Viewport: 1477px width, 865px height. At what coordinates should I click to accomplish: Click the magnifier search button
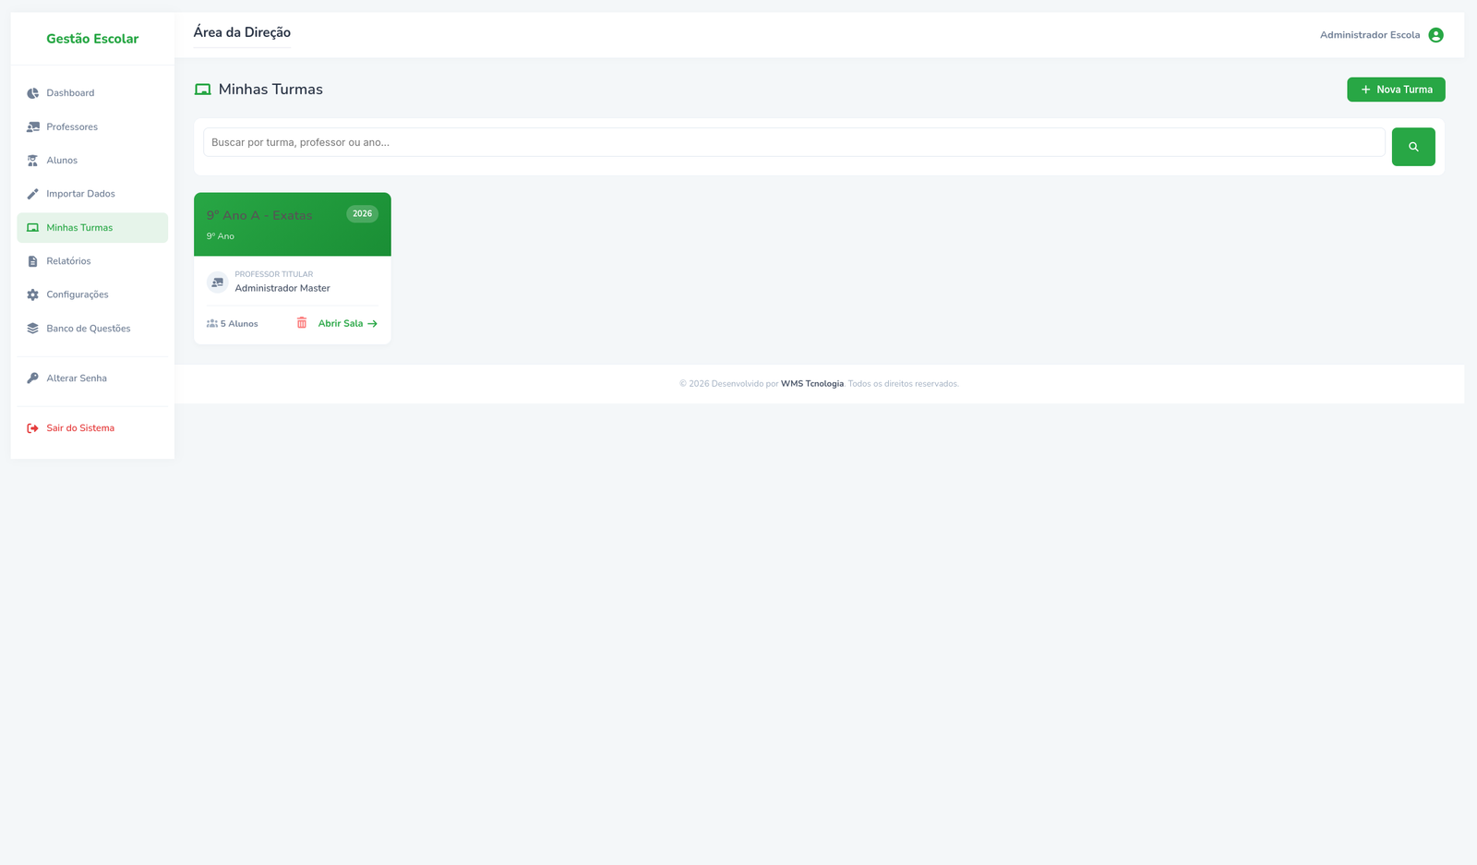click(x=1412, y=147)
